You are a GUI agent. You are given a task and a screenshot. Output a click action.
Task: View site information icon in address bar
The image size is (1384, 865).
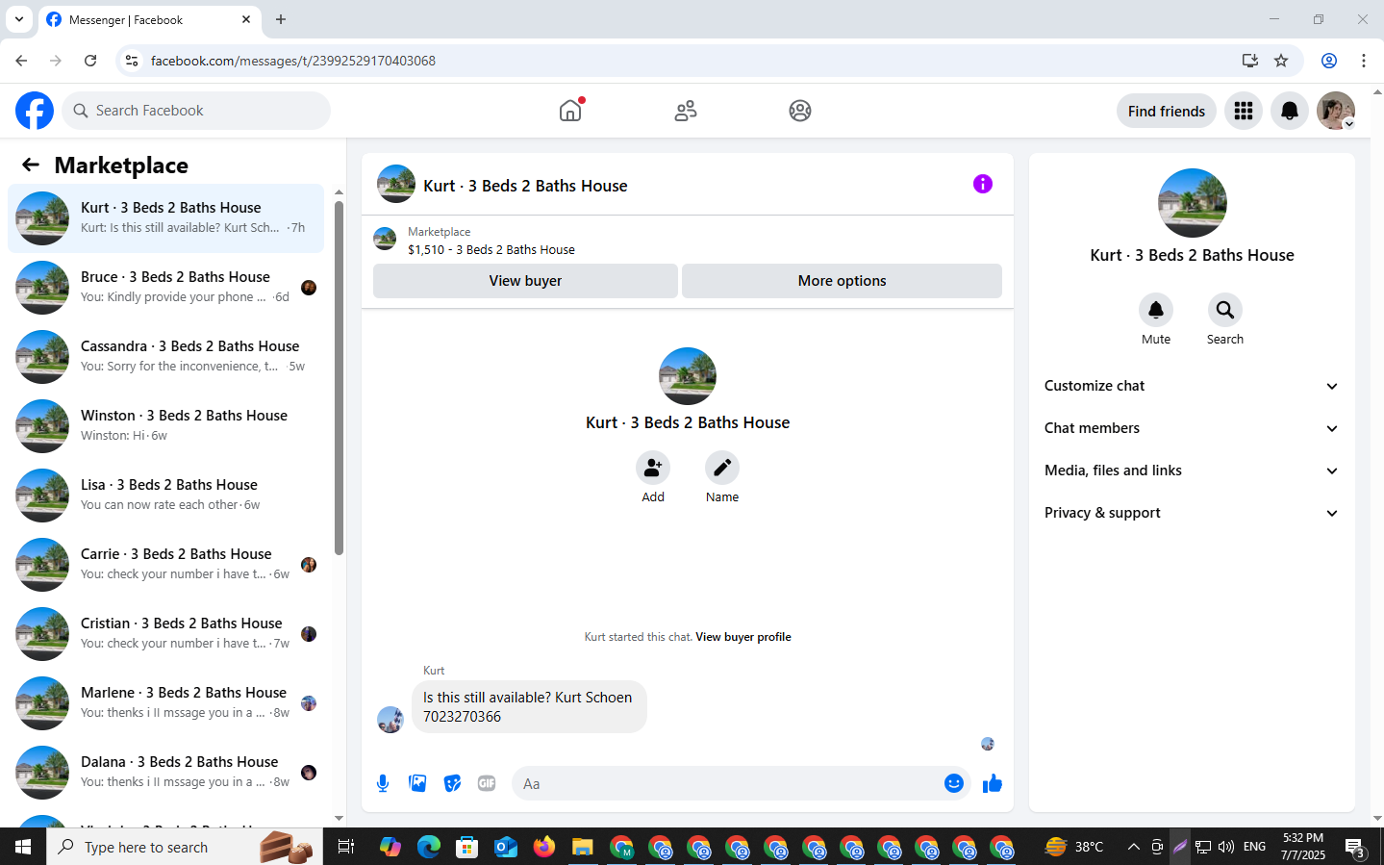tap(132, 61)
